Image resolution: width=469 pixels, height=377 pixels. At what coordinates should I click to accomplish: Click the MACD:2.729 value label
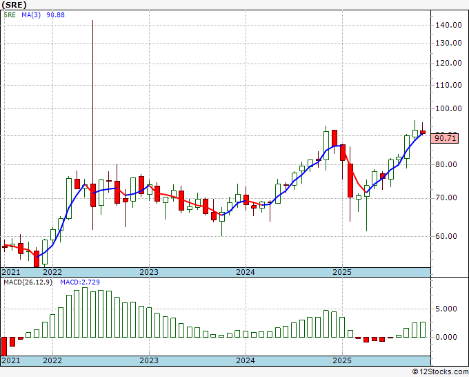click(80, 282)
